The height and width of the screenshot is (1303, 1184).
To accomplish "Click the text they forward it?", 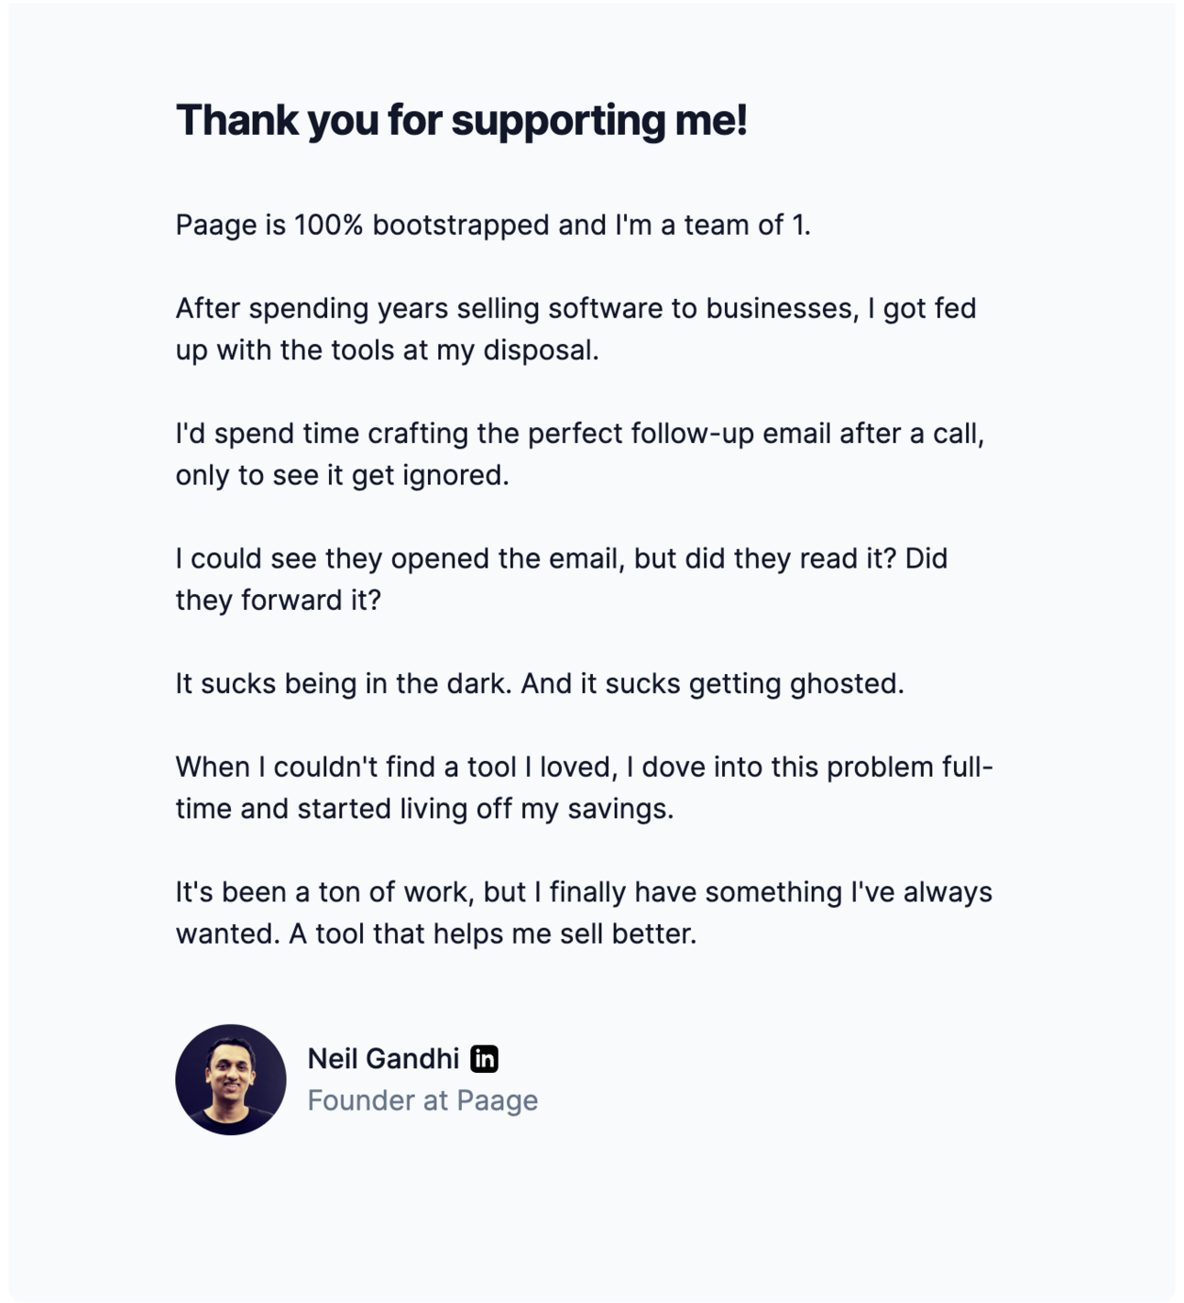I will [x=278, y=601].
